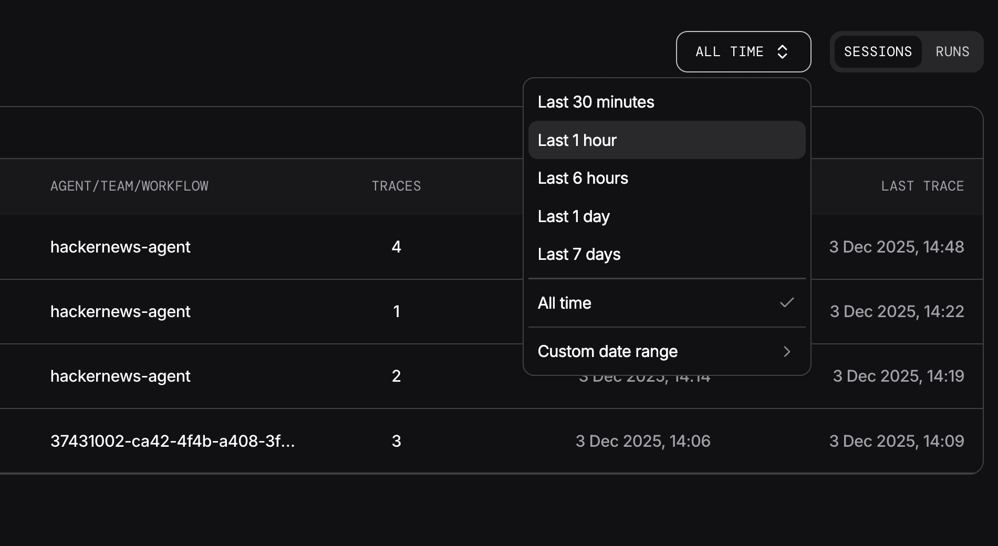
Task: Expand the Custom date range submenu
Action: pos(608,351)
